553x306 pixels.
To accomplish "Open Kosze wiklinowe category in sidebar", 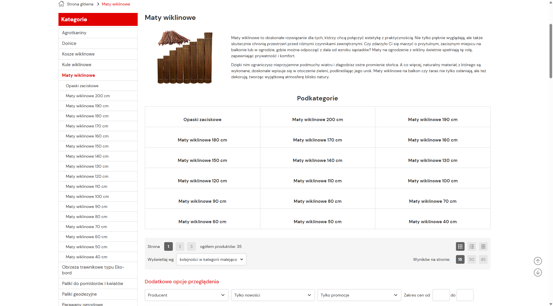I will pyautogui.click(x=78, y=54).
